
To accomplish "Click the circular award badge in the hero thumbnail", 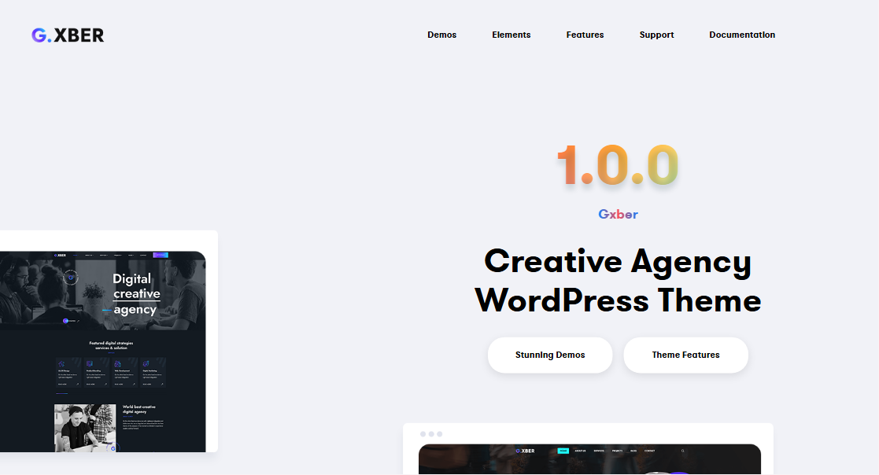I will 72,278.
